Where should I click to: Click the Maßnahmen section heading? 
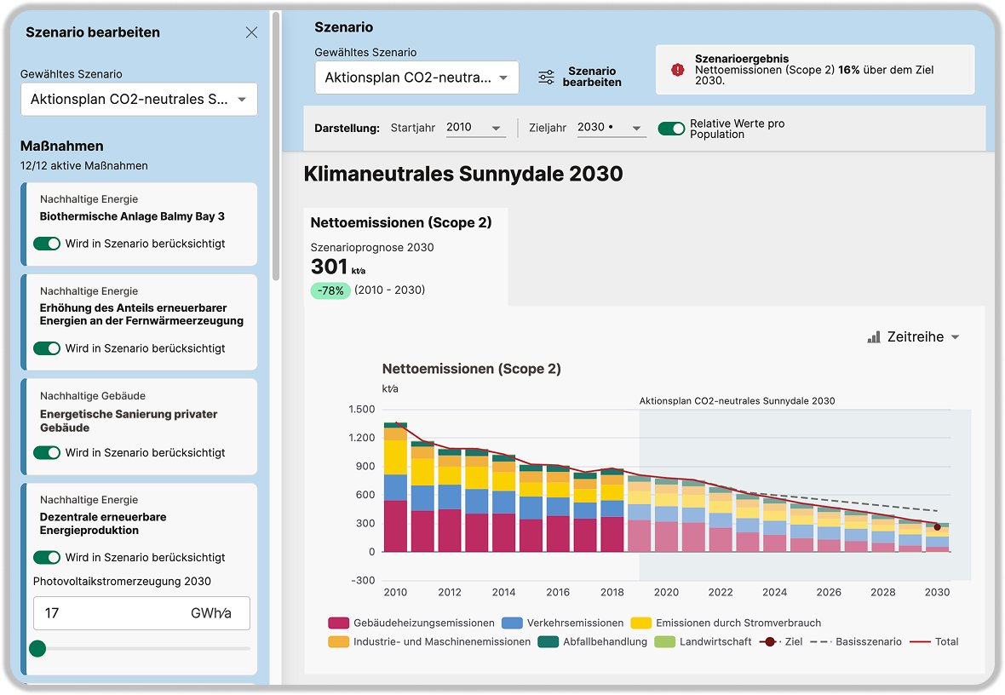61,146
